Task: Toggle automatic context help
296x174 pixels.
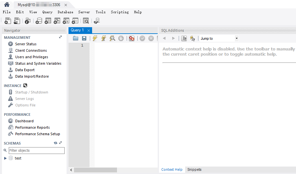Action: click(192, 38)
